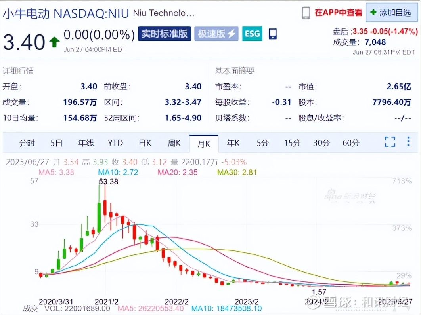Click the 详细行情 section heading

tap(18, 71)
